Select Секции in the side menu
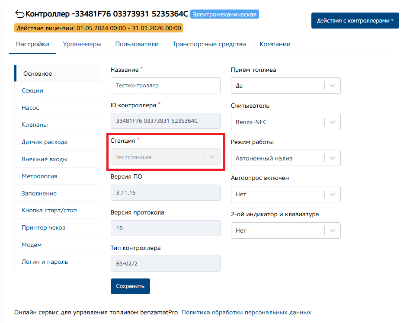 (32, 90)
